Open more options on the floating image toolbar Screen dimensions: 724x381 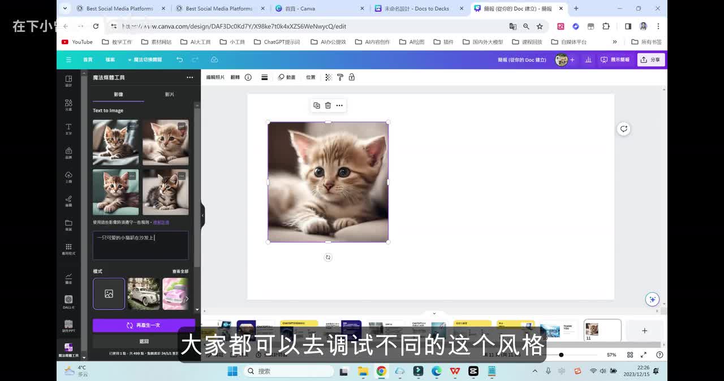pos(339,106)
